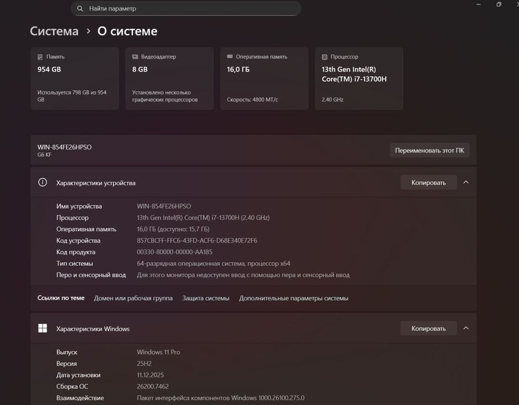This screenshot has width=519, height=405.
Task: Click the Windows logo icon
Action: click(42, 328)
